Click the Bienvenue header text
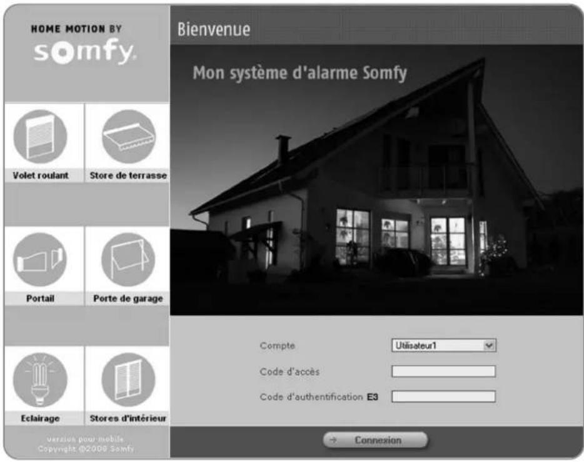Screen dimensions: 584x462 click(213, 29)
